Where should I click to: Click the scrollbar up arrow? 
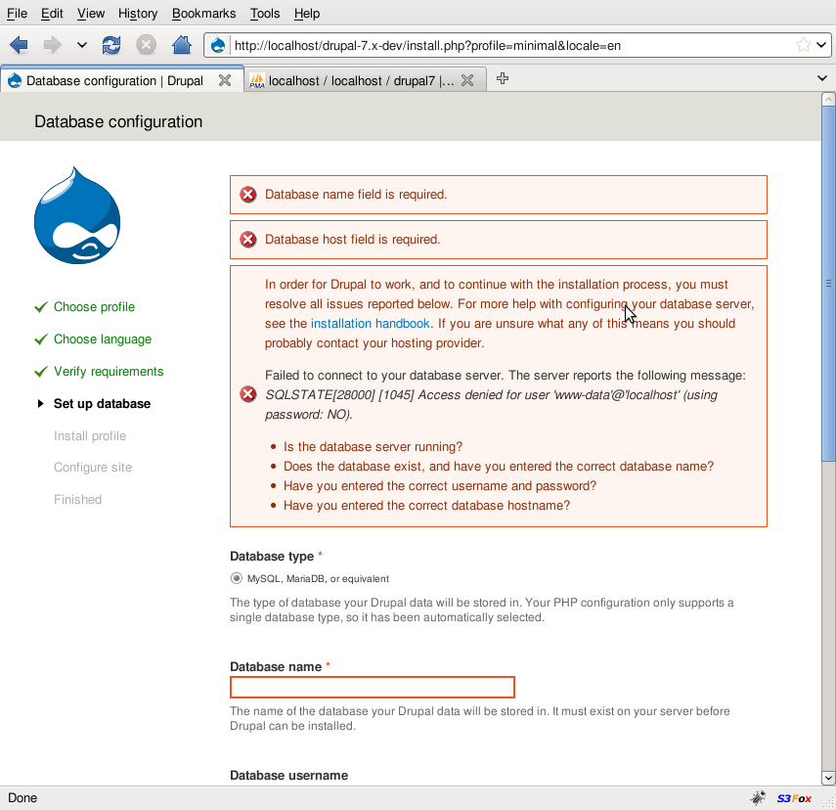point(828,99)
